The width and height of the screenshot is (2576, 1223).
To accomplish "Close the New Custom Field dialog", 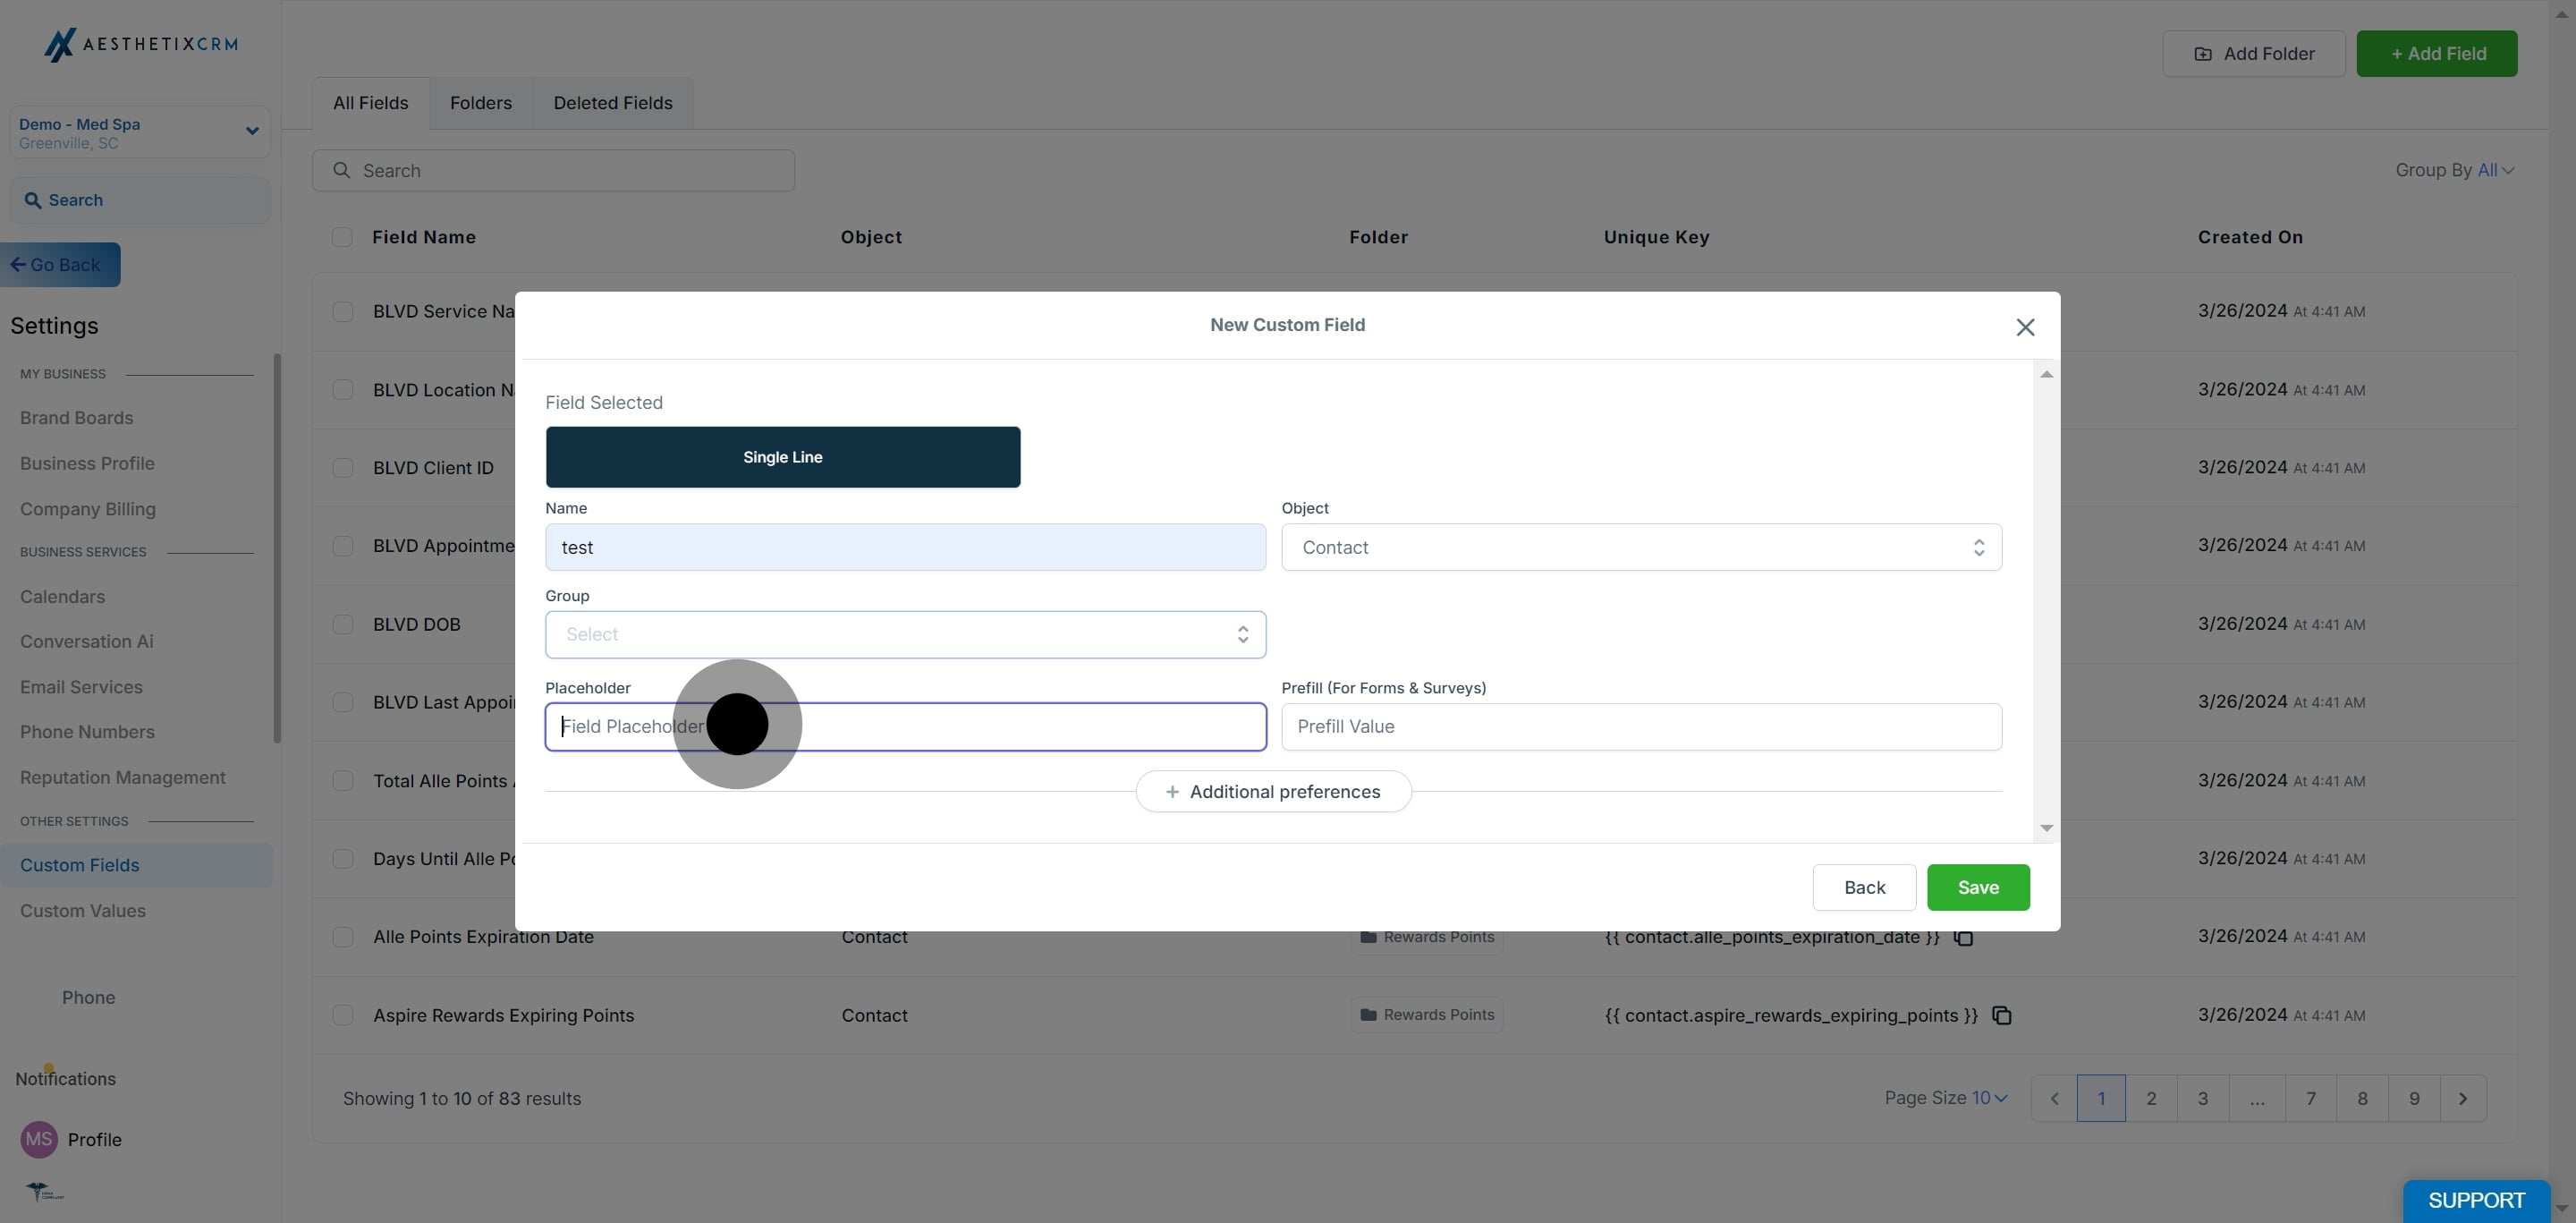I will pos(2025,327).
